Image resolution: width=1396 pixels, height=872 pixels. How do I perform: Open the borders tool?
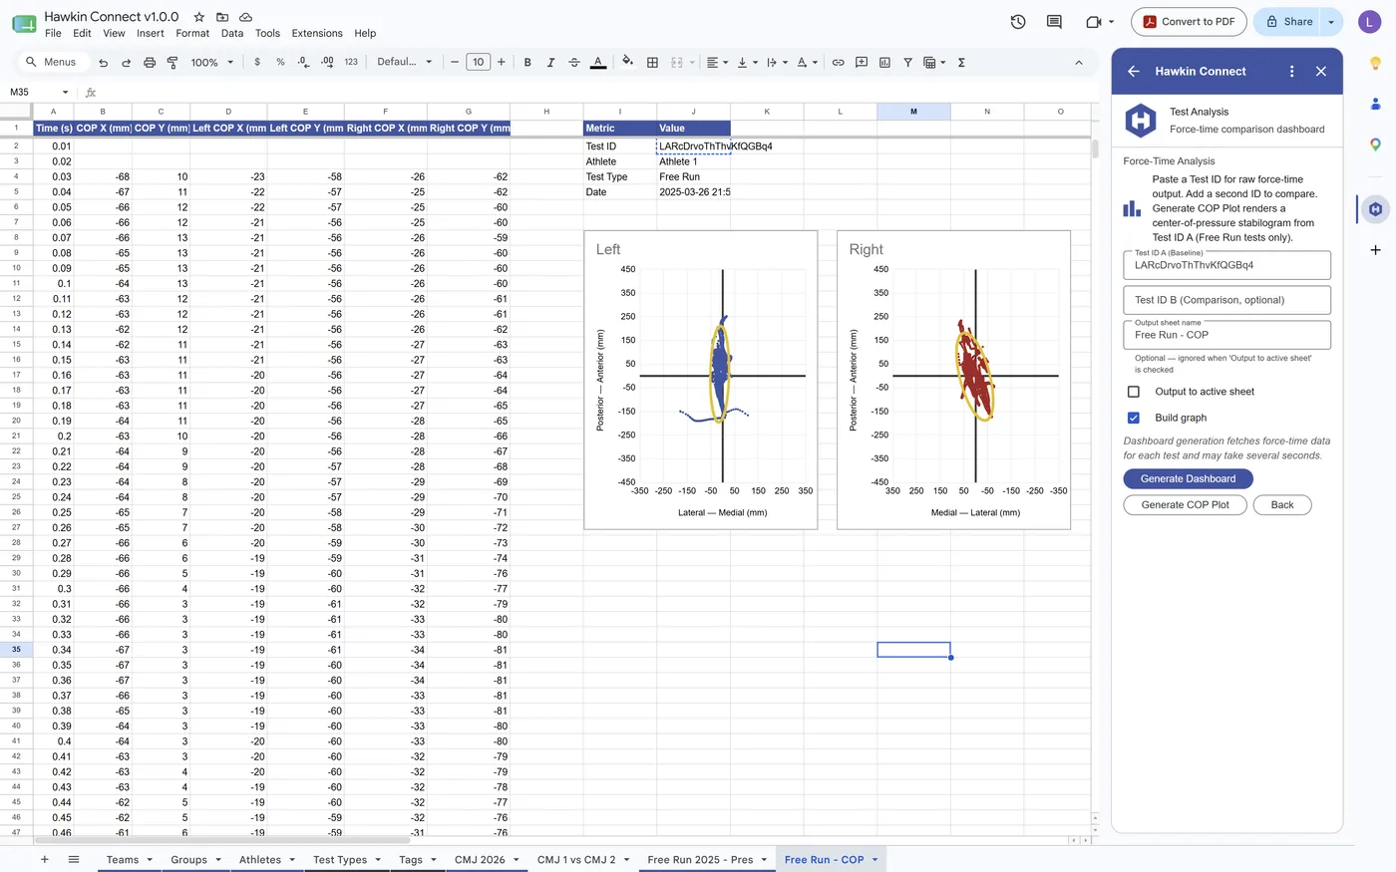tap(652, 63)
